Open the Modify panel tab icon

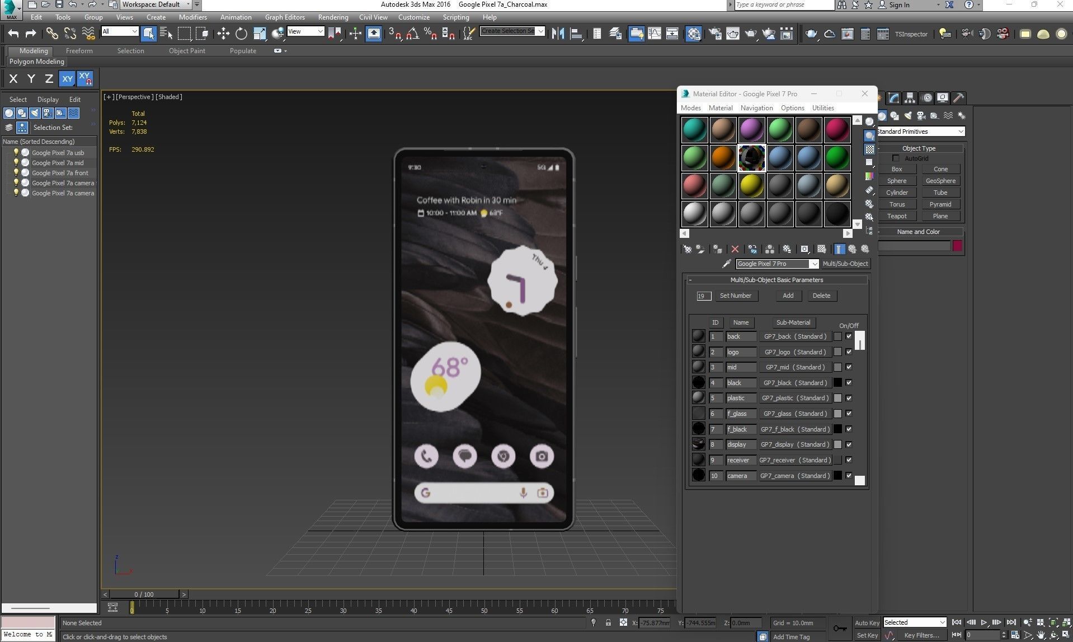[893, 98]
